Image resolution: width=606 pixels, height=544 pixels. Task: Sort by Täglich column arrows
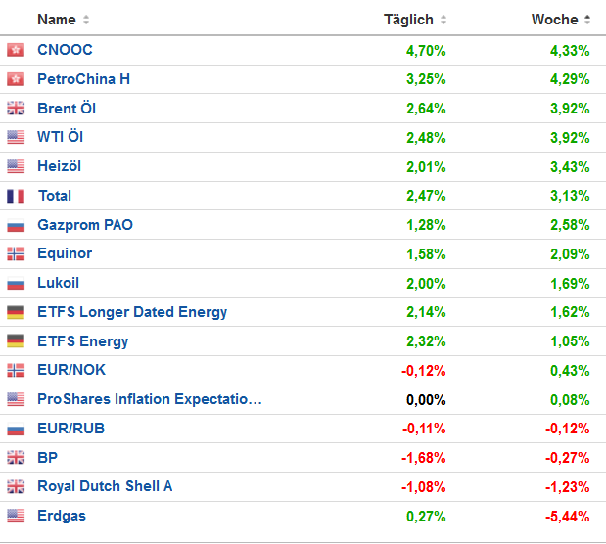click(x=443, y=20)
